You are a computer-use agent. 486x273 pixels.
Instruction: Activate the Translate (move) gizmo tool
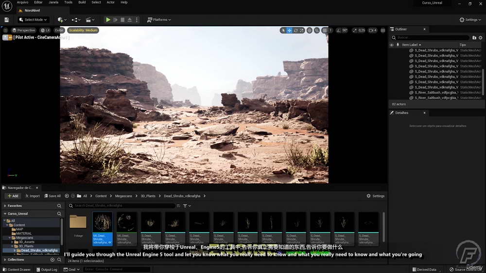coord(290,30)
